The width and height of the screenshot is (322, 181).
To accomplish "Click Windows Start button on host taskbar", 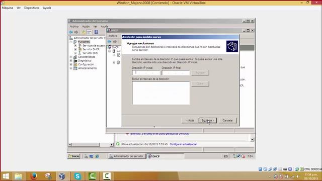I will (6, 176).
